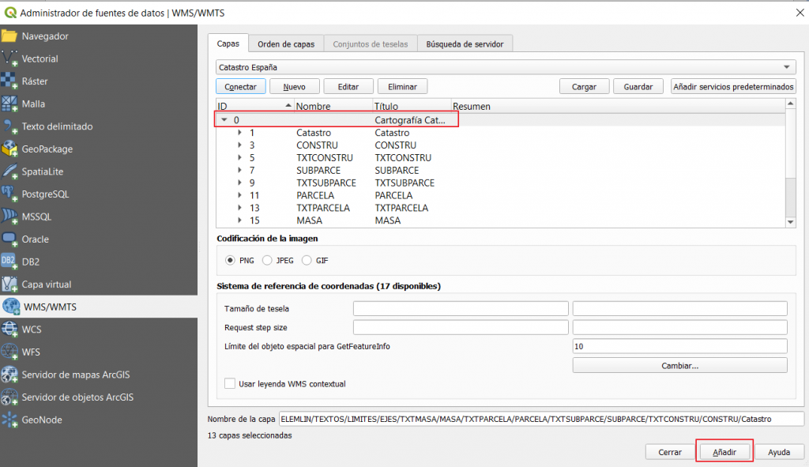
Task: Click the Editar connection button
Action: click(x=348, y=87)
